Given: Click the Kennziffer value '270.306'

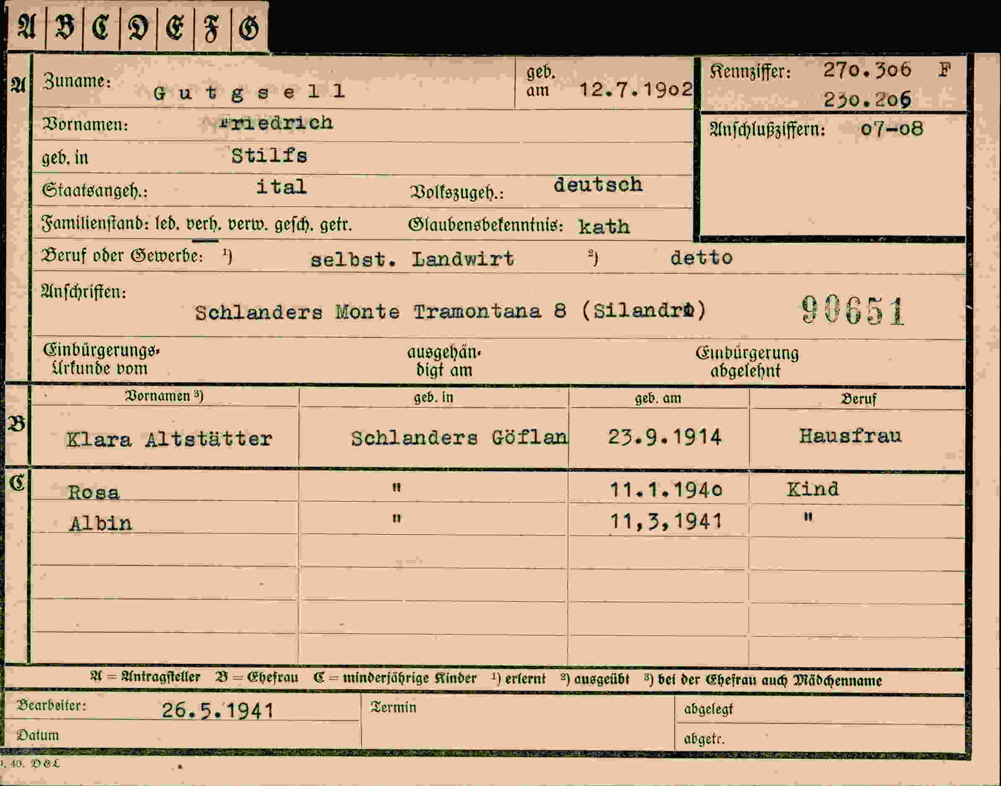Looking at the screenshot, I should point(867,70).
